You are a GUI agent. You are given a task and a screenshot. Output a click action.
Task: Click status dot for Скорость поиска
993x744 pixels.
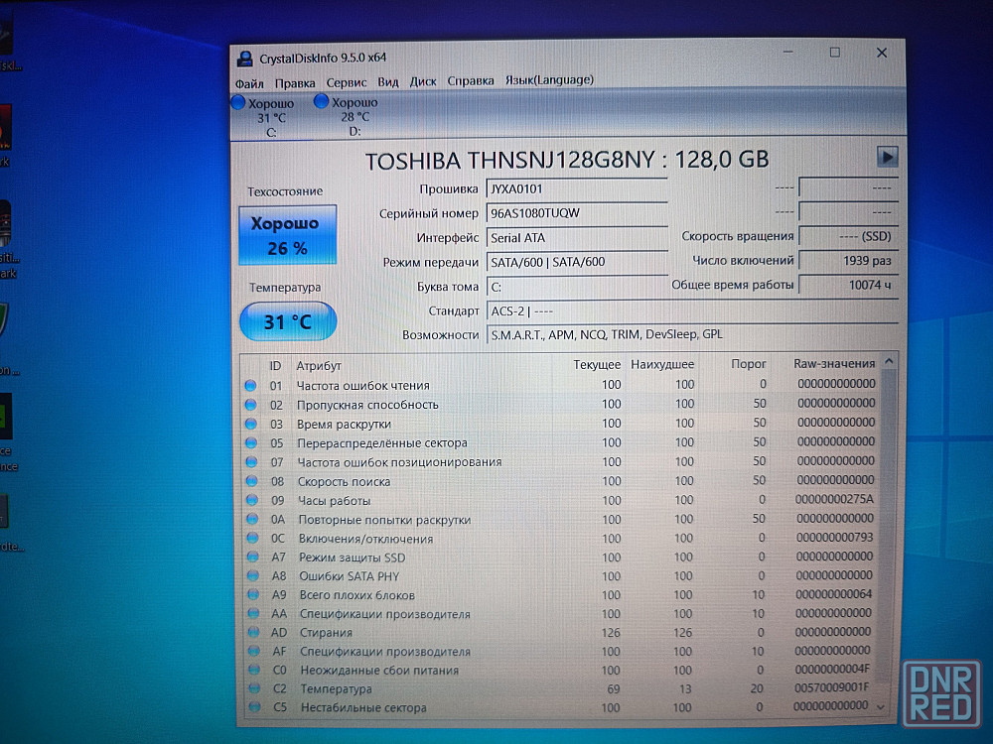coord(251,481)
